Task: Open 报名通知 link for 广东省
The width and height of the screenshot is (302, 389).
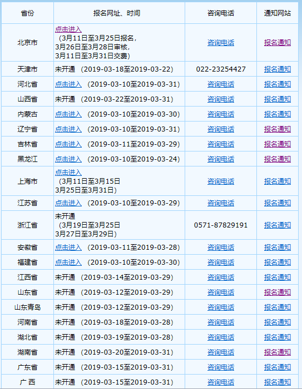Action: [278, 367]
